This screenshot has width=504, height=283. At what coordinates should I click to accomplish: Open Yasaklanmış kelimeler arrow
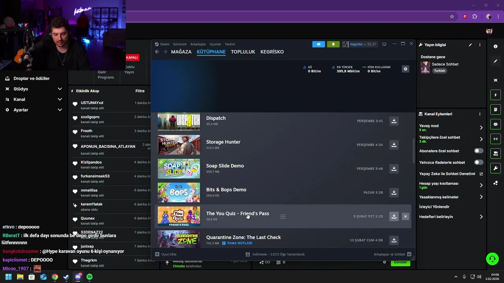click(x=481, y=197)
